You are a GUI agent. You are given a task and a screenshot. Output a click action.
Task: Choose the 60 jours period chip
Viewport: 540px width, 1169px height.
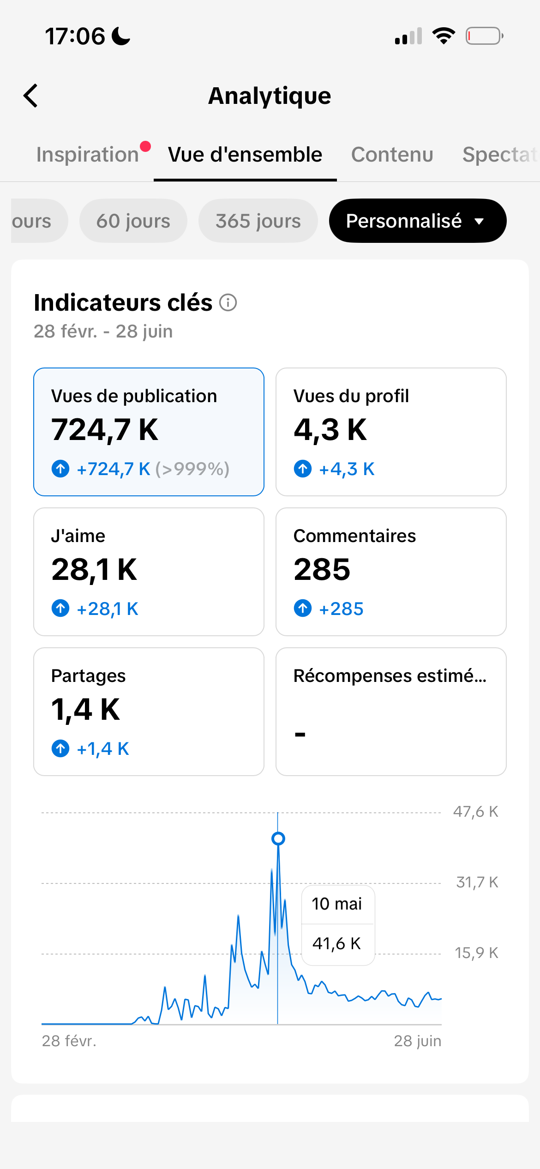pyautogui.click(x=133, y=221)
